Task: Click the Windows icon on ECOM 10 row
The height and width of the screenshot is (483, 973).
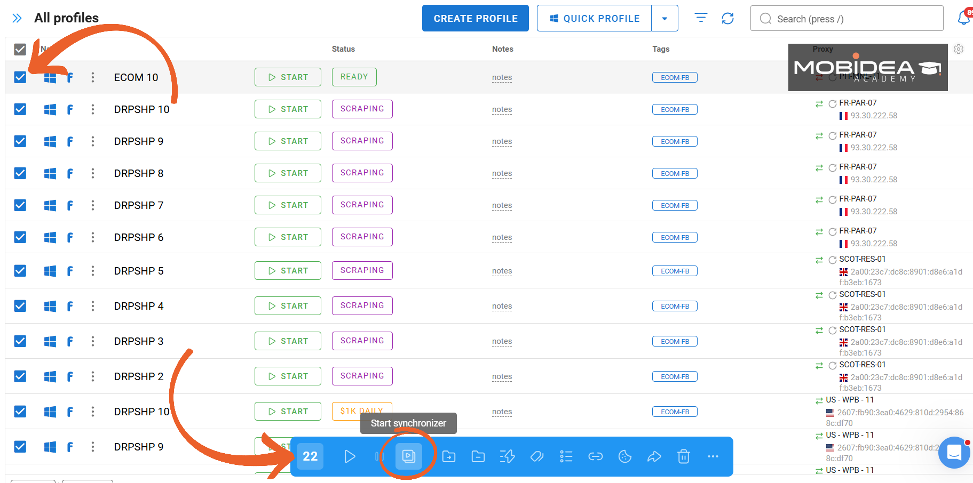Action: (50, 78)
